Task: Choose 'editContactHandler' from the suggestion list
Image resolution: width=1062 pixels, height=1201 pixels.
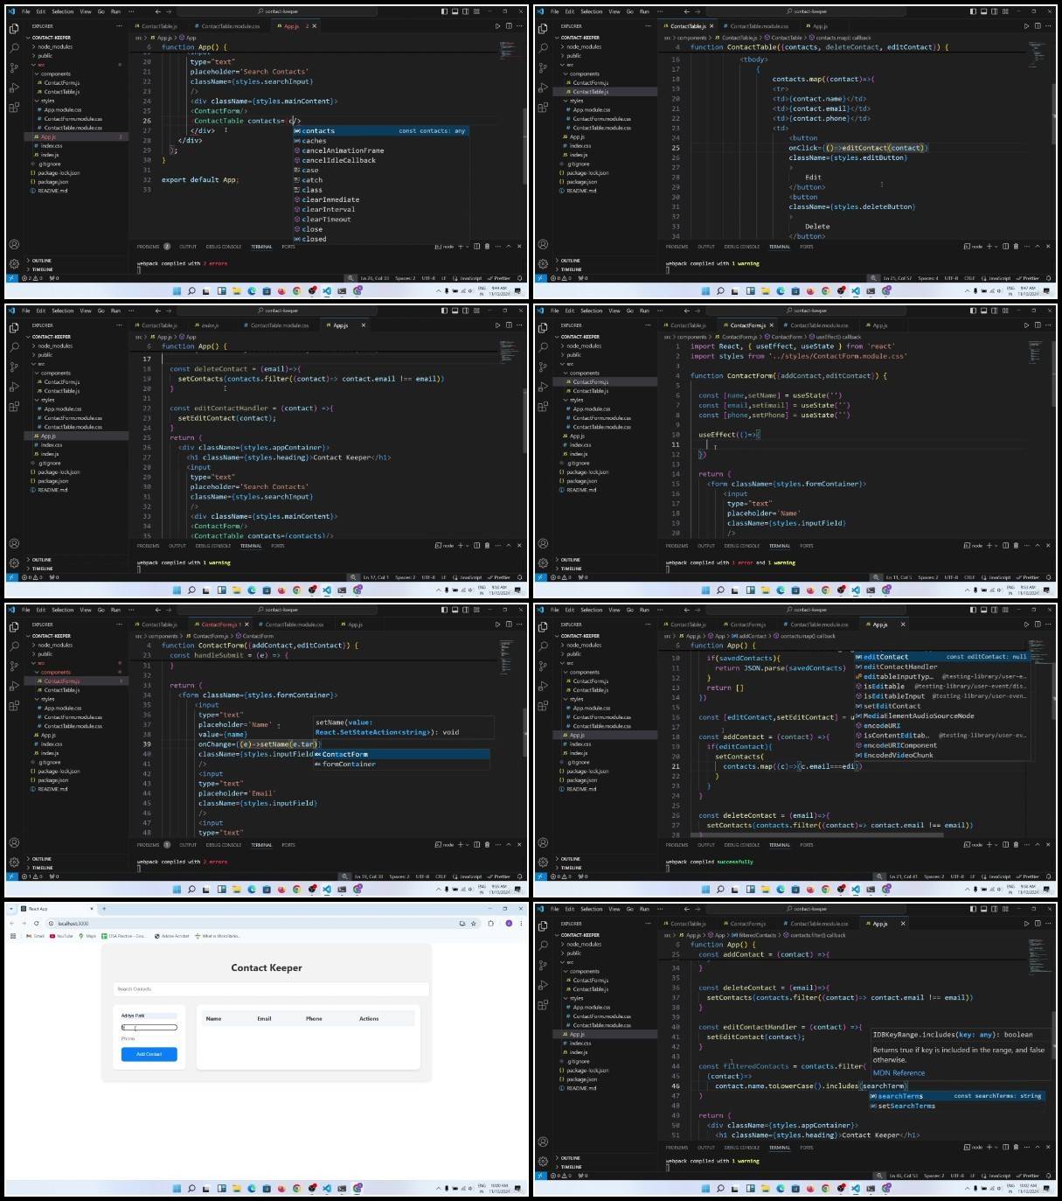Action: coord(942,667)
